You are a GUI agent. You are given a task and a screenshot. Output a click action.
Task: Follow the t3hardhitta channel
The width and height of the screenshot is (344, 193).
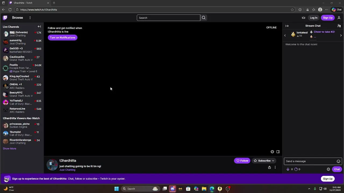[x=242, y=161]
